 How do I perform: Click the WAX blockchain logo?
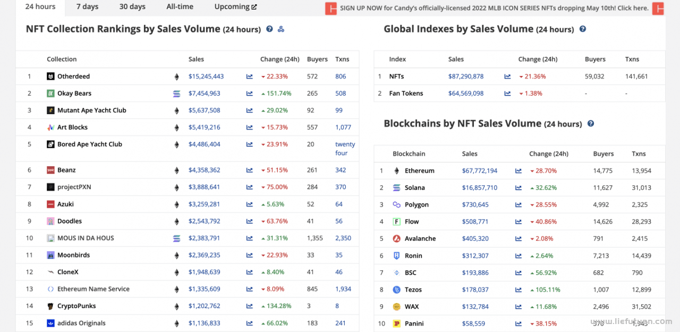tap(396, 307)
